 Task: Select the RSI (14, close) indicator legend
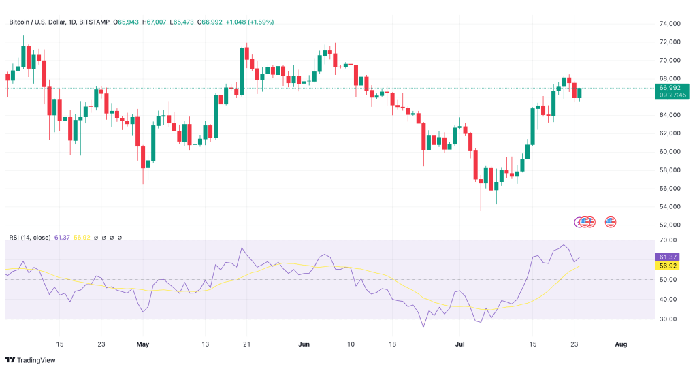pos(30,238)
